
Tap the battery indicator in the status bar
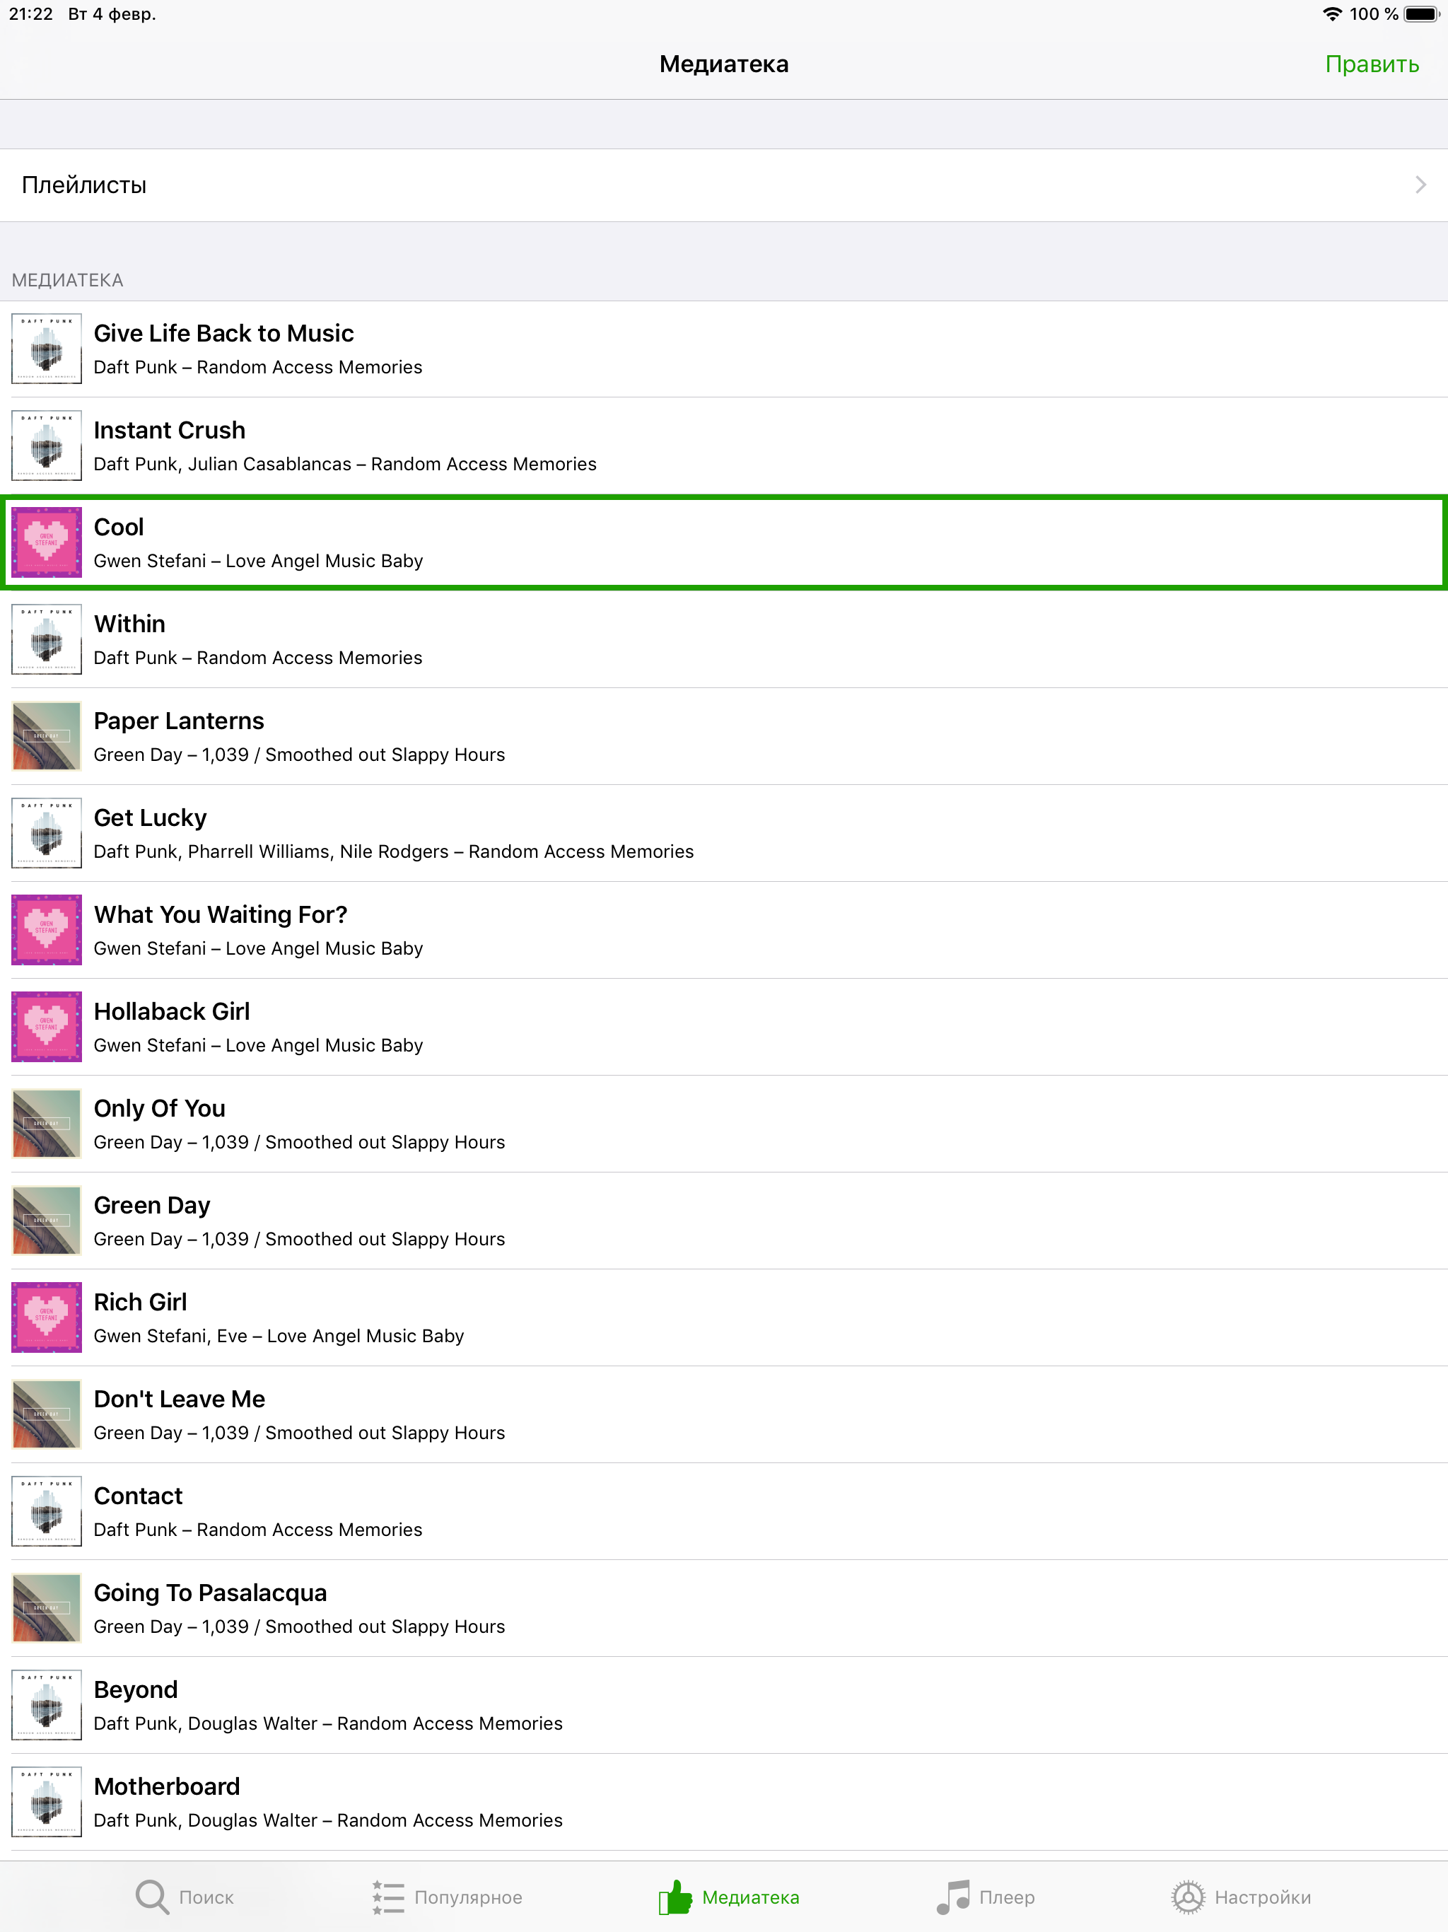point(1421,14)
